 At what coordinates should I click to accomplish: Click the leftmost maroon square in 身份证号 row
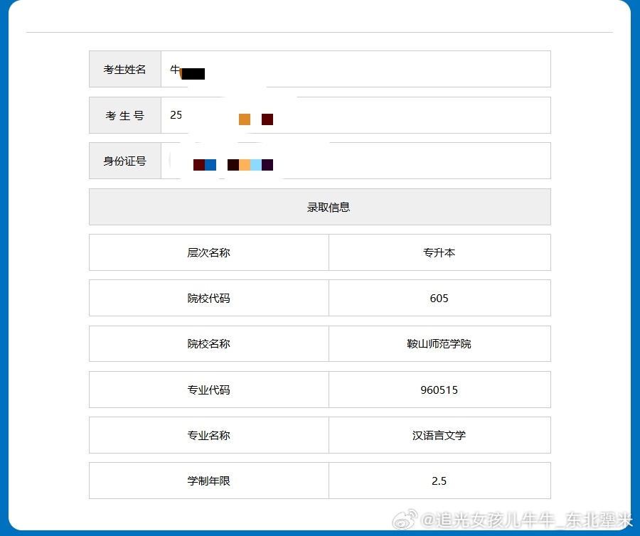coord(198,164)
